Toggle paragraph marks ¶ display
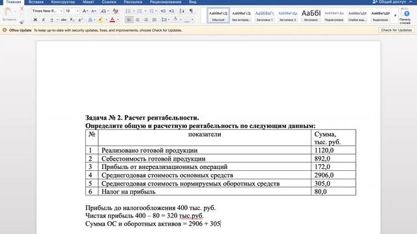 pyautogui.click(x=191, y=11)
